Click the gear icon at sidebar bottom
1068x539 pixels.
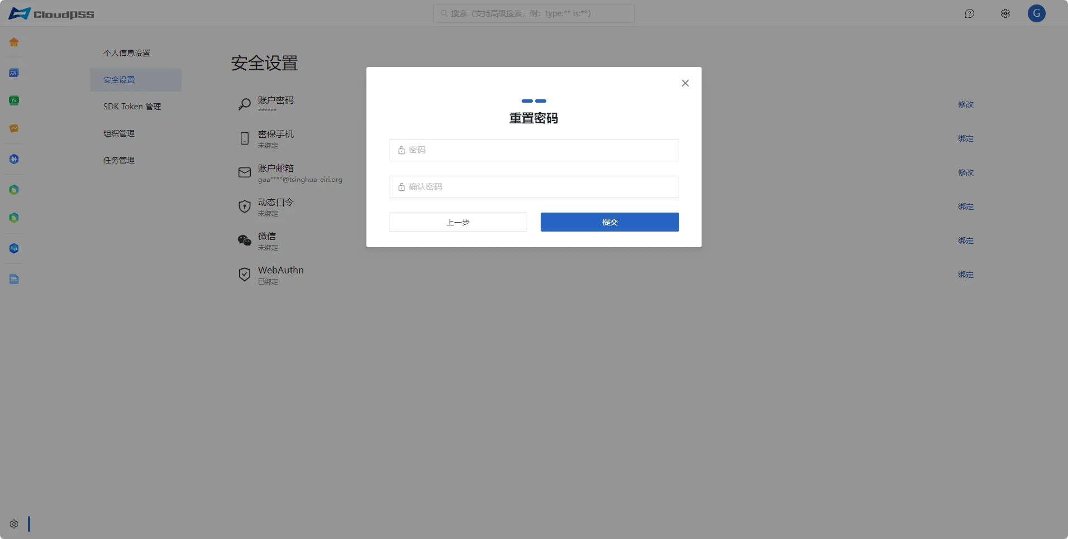tap(14, 524)
